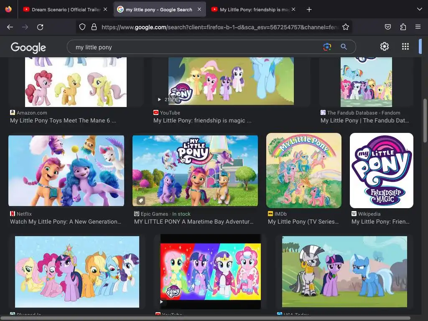Close the Google Search tab
428x321 pixels.
click(199, 9)
